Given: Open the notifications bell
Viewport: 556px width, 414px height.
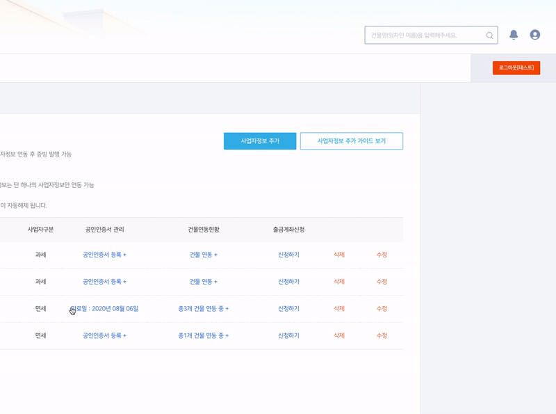Looking at the screenshot, I should coord(514,35).
